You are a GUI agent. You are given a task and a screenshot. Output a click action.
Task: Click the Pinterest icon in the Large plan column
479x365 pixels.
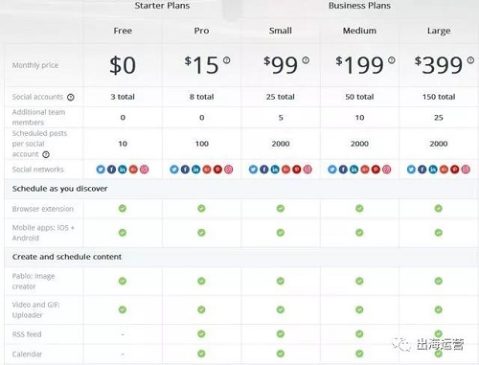coord(455,170)
